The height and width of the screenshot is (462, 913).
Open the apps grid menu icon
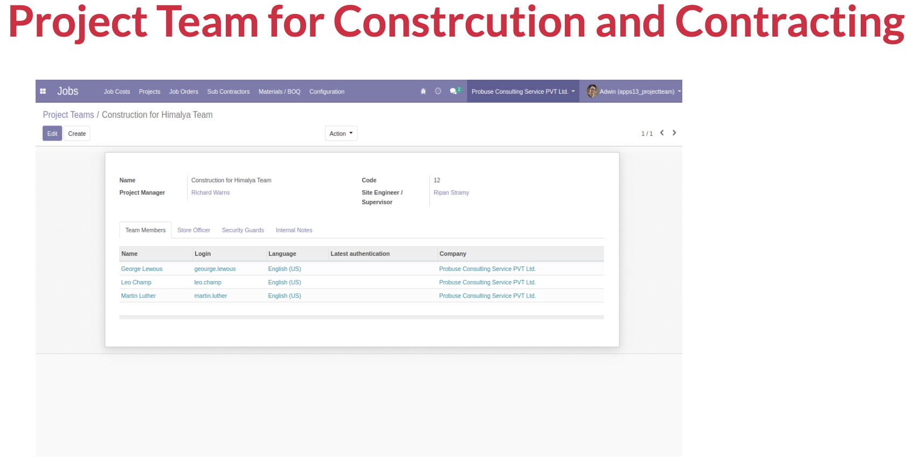click(x=43, y=92)
